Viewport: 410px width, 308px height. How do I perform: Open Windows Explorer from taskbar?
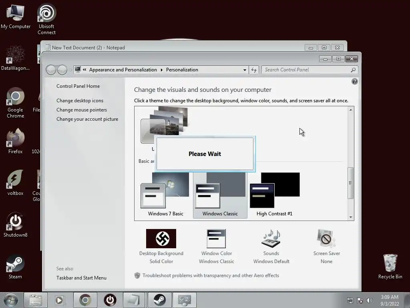pos(36,300)
